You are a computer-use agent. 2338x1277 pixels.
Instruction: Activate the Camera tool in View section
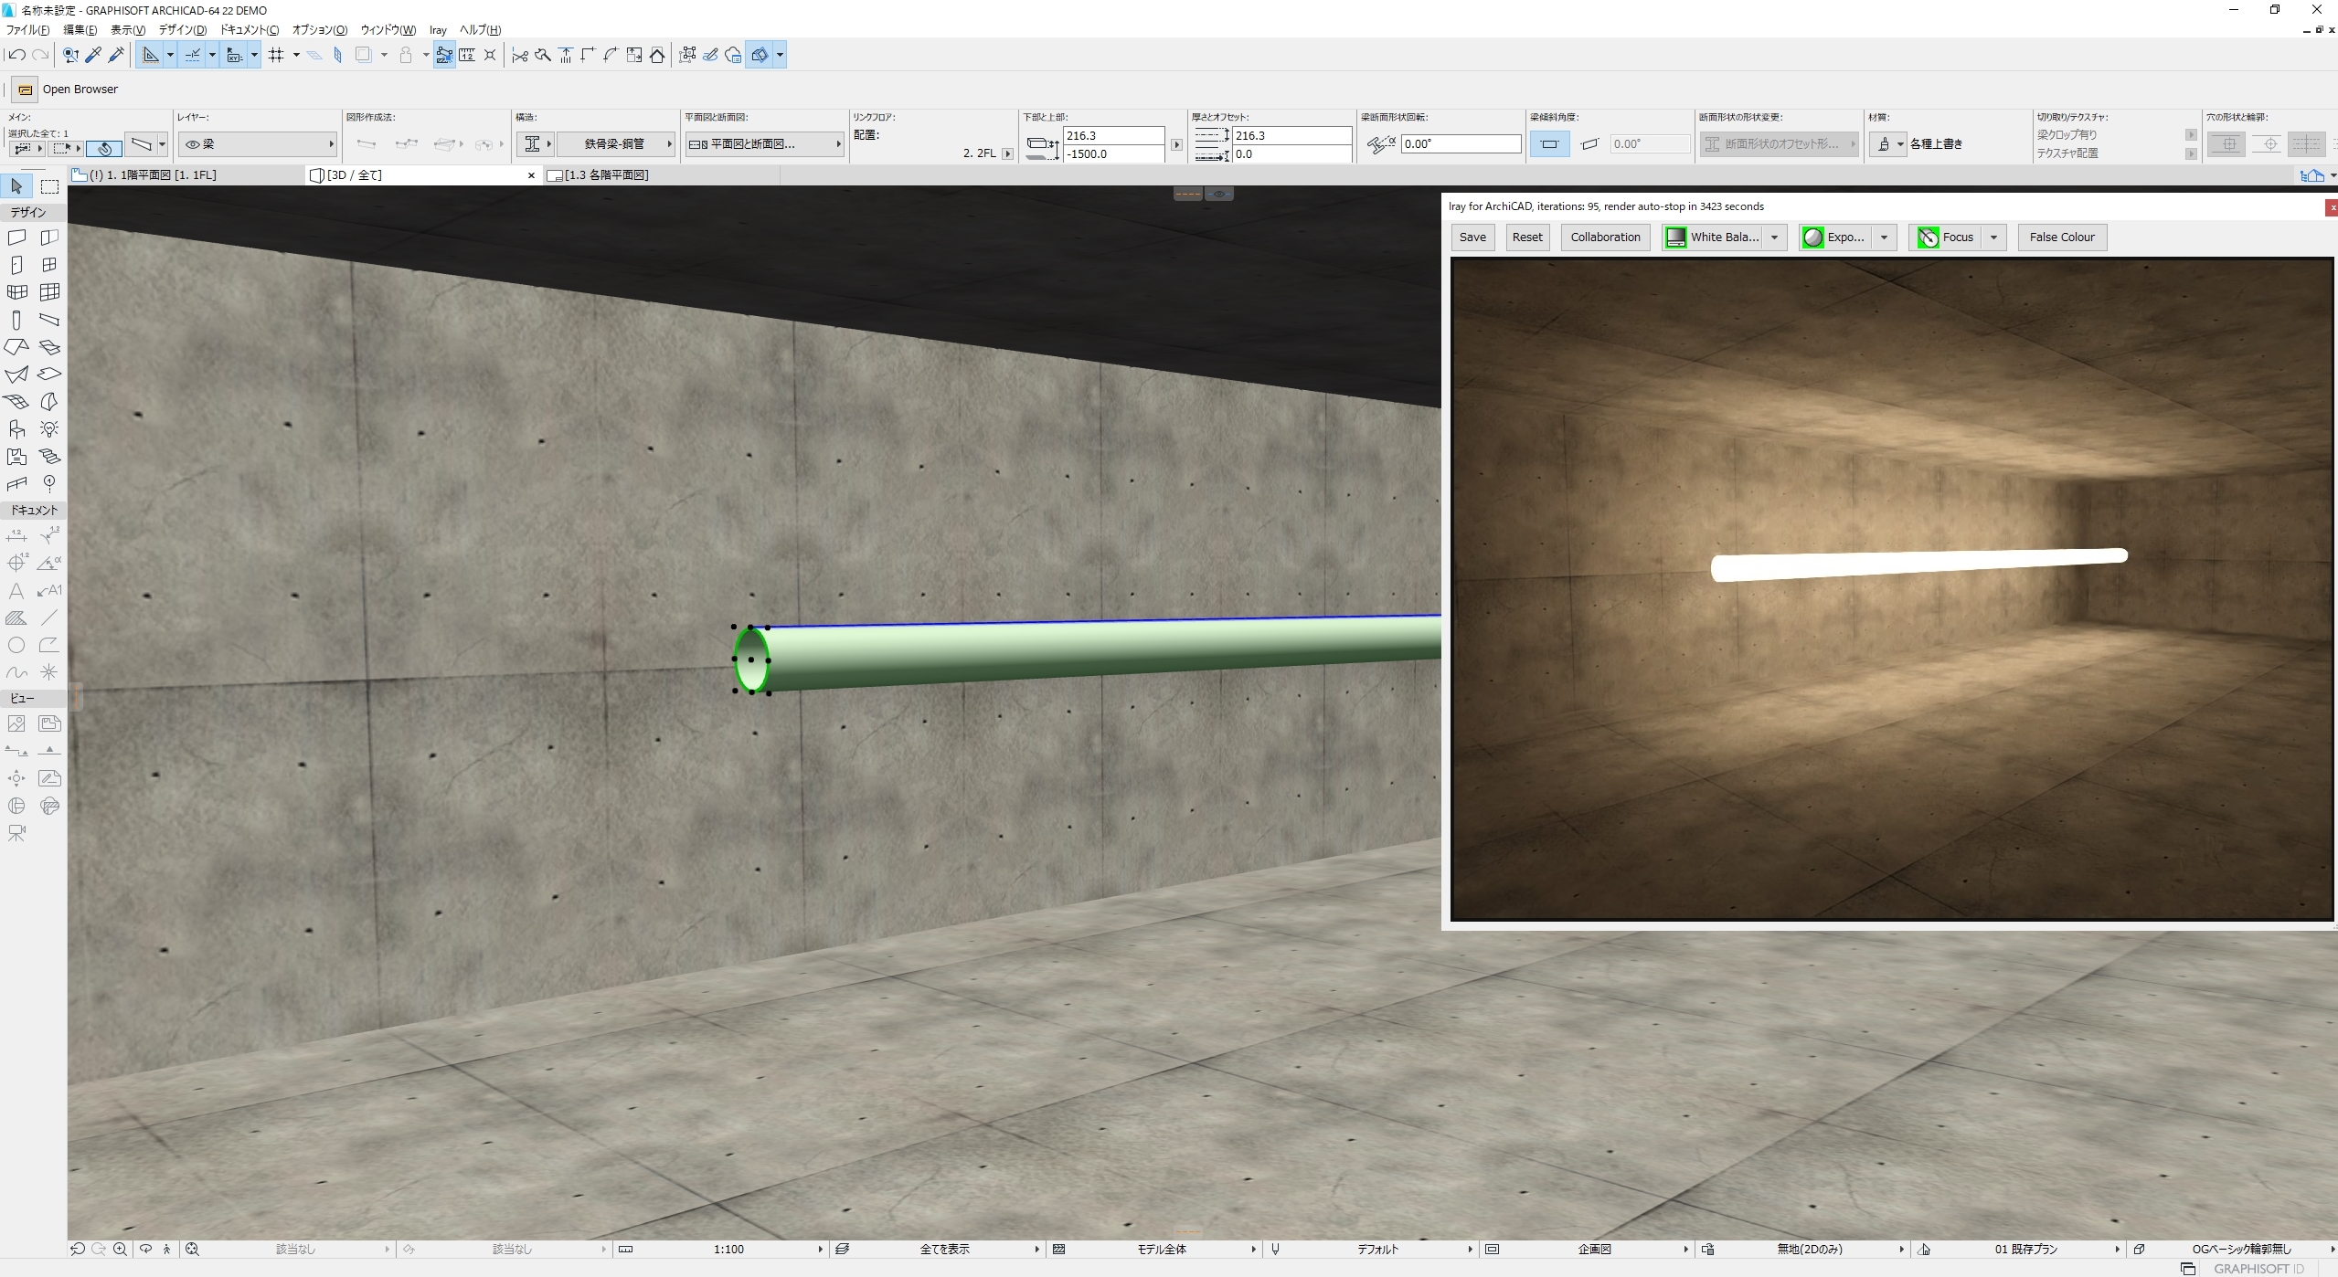click(x=16, y=833)
